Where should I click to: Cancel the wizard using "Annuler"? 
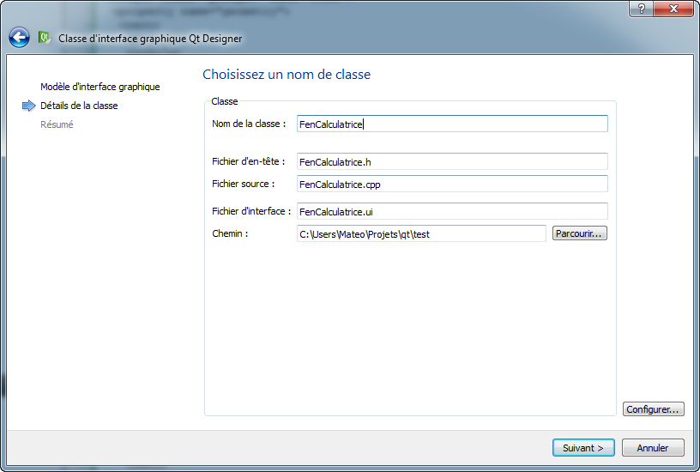pos(653,447)
